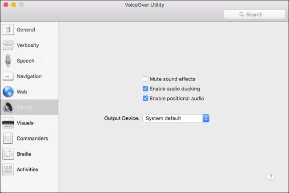Screen dimensions: 289x193
Task: Switch to the Verbosity category label
Action: [28, 45]
